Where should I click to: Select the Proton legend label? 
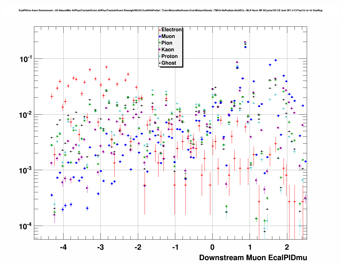tap(169, 56)
